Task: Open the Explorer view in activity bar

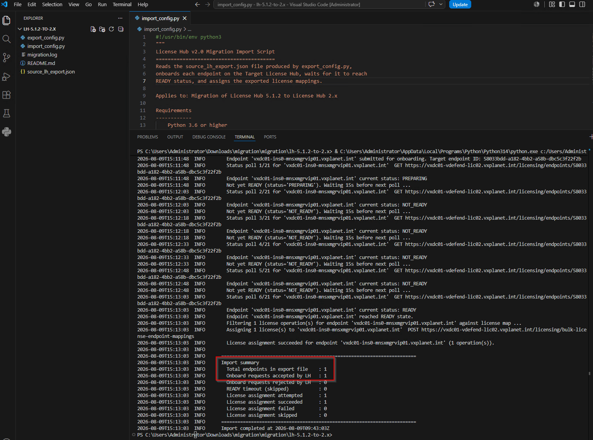Action: [x=7, y=20]
